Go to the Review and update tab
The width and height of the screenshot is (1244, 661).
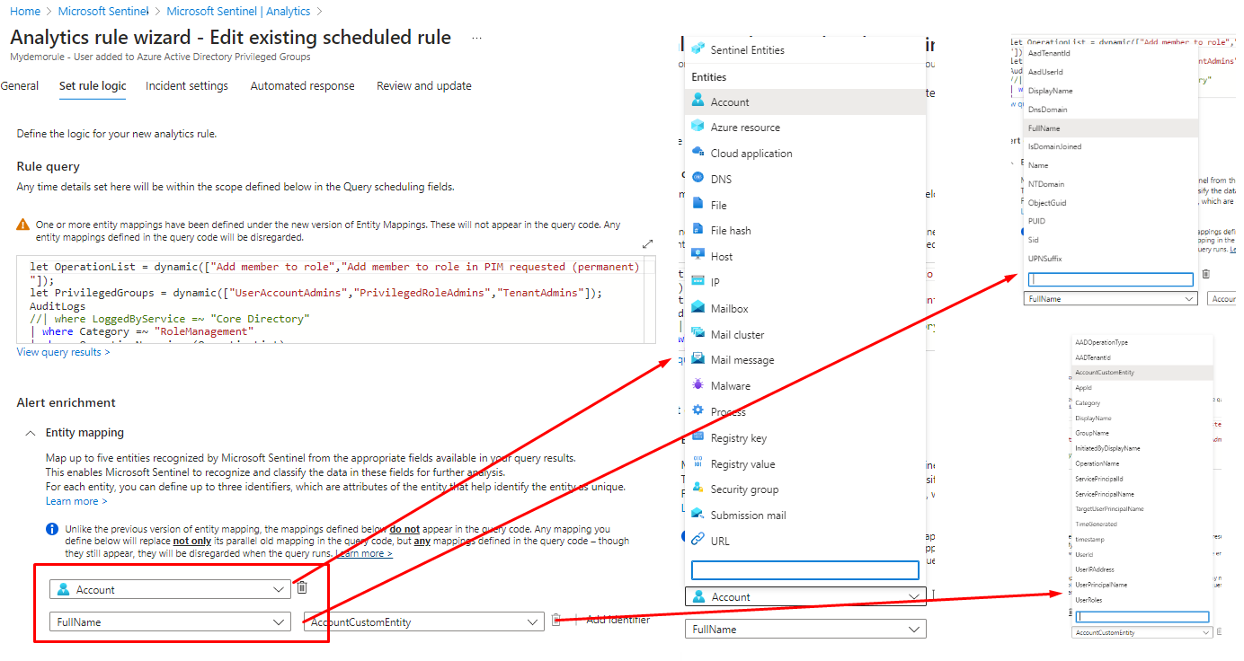(x=423, y=86)
